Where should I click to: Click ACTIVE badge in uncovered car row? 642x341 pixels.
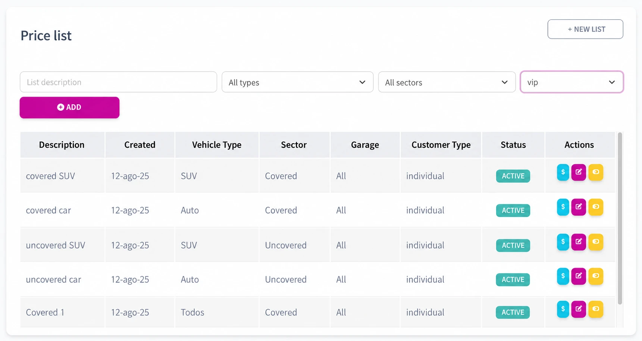pos(513,280)
